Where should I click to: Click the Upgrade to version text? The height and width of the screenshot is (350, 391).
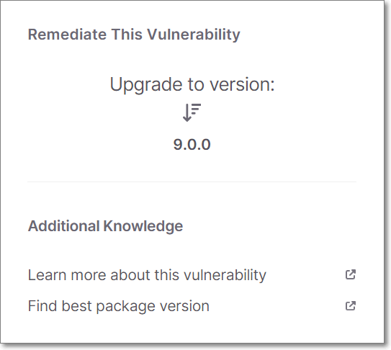192,85
